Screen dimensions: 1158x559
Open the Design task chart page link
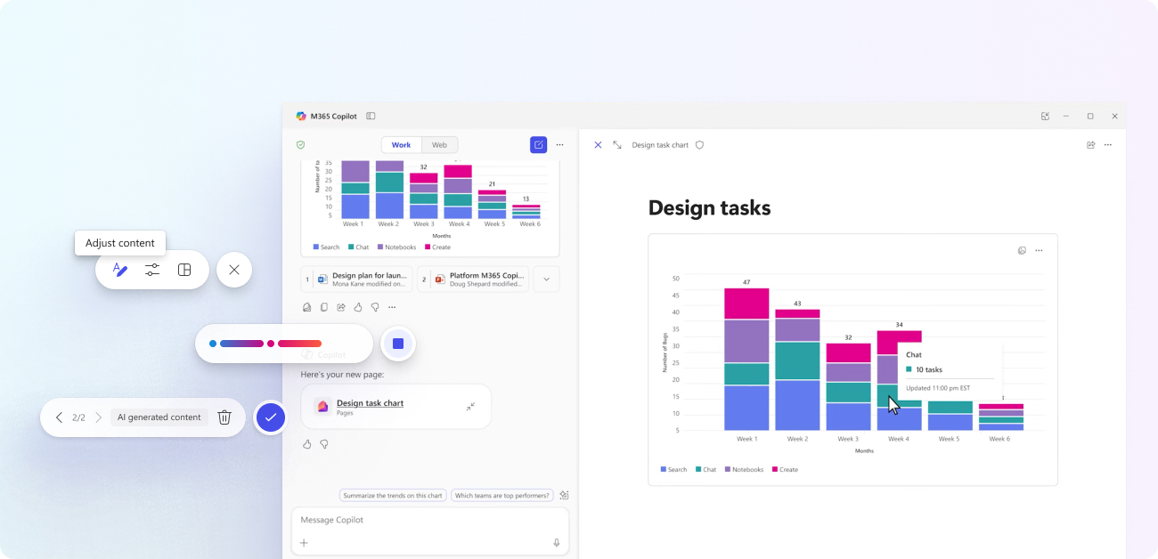[x=370, y=403]
